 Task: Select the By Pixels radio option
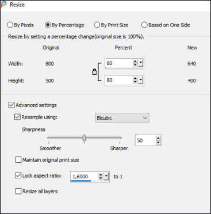[20, 25]
